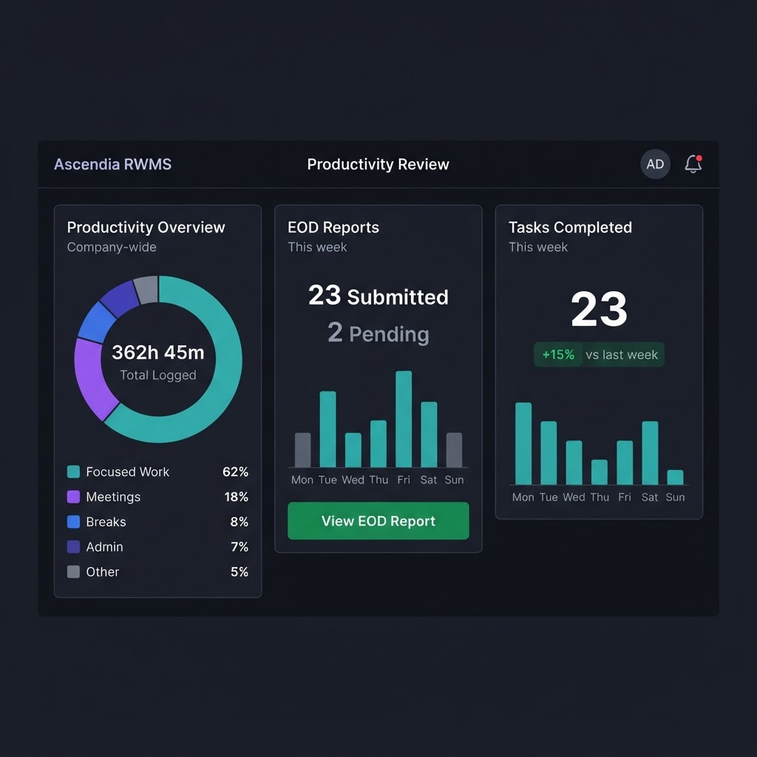This screenshot has height=757, width=757.
Task: Click the vs last week label
Action: point(622,355)
